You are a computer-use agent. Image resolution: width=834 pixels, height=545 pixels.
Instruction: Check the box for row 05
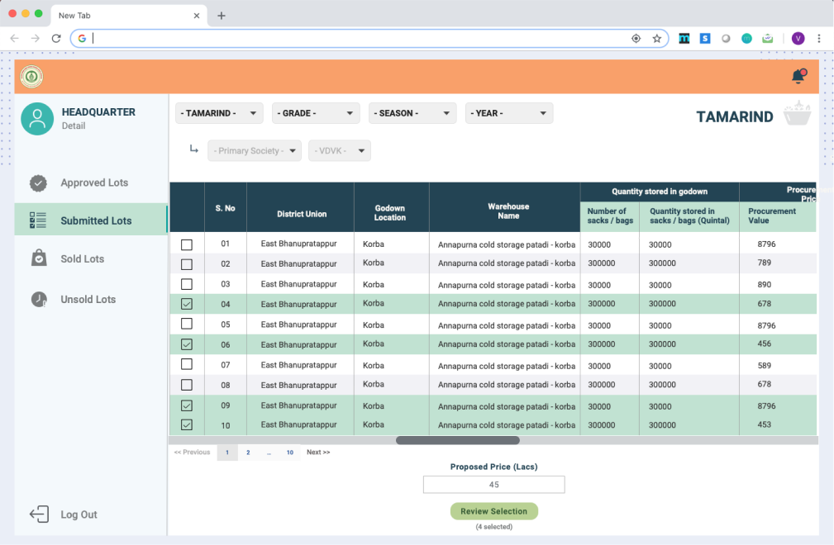pos(187,324)
